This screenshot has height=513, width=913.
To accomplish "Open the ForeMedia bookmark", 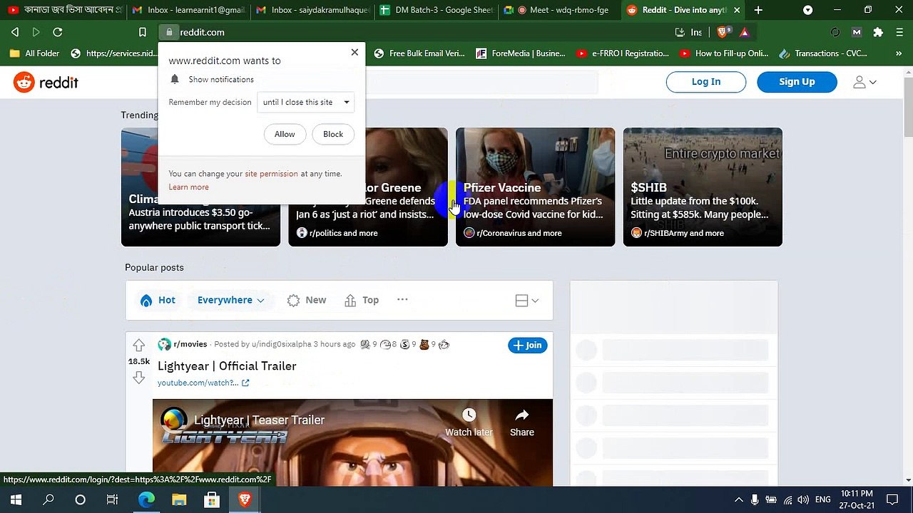I will coord(521,53).
